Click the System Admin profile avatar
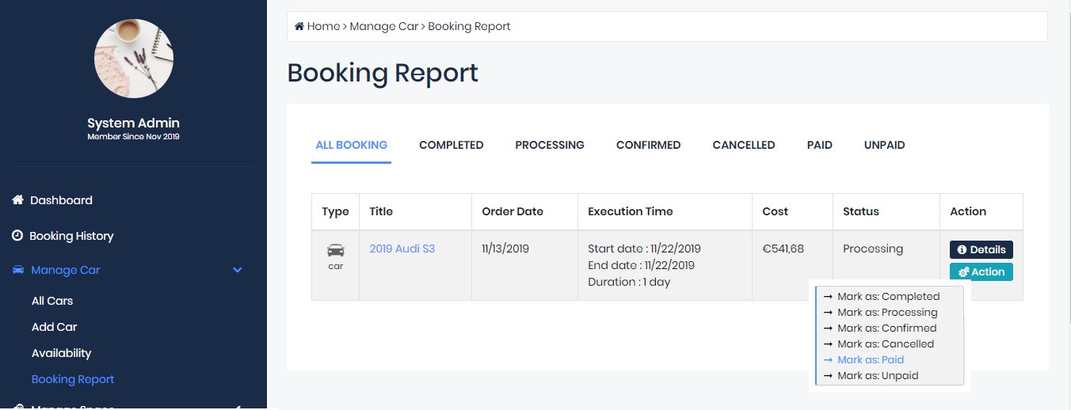 click(134, 59)
